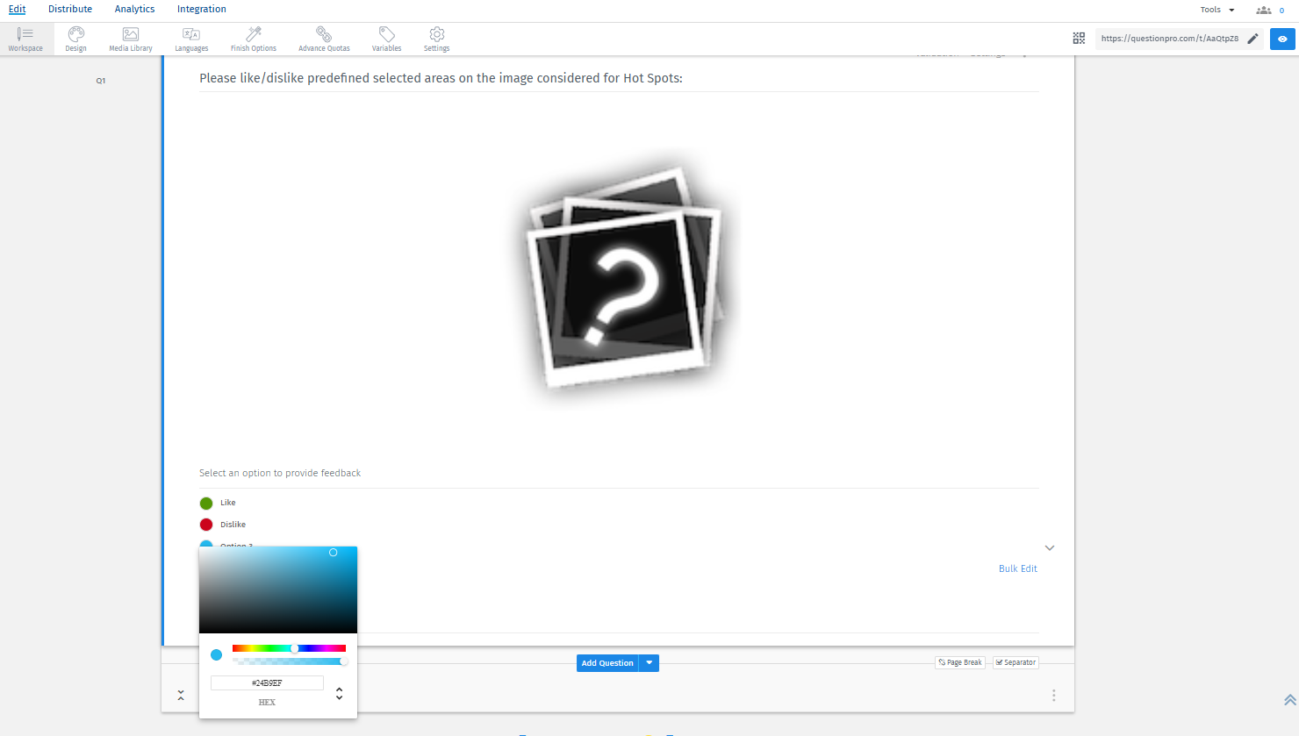Screen dimensions: 1299x736
Task: Open Finish Options
Action: click(253, 39)
